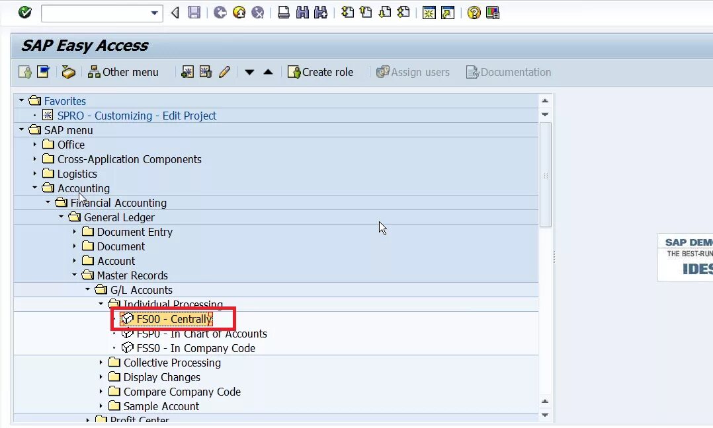Expand the Office folder
Image resolution: width=713 pixels, height=428 pixels.
point(34,145)
